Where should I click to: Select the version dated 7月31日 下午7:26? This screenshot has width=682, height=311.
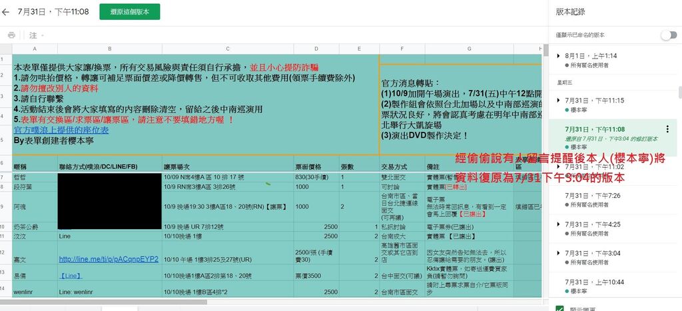[613, 200]
